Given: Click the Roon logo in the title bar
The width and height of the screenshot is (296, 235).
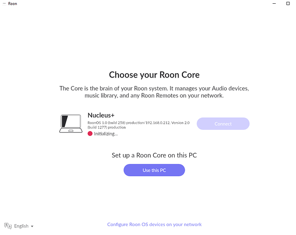Looking at the screenshot, I should pos(3,3).
